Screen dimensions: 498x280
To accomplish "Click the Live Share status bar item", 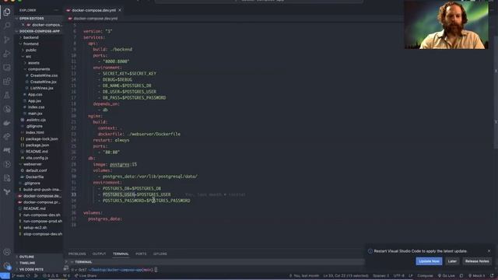I will (86, 276).
